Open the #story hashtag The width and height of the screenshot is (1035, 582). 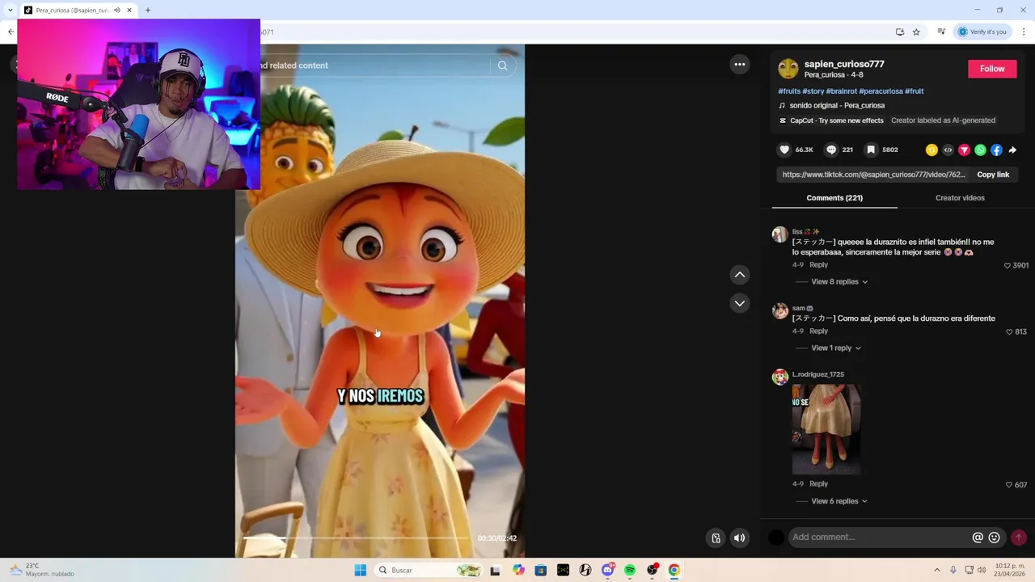813,91
